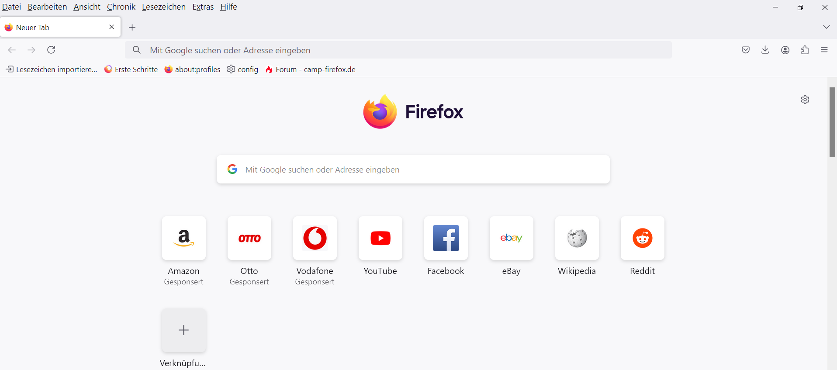Open a new tab with plus button
Viewport: 837px width, 370px height.
tap(132, 28)
